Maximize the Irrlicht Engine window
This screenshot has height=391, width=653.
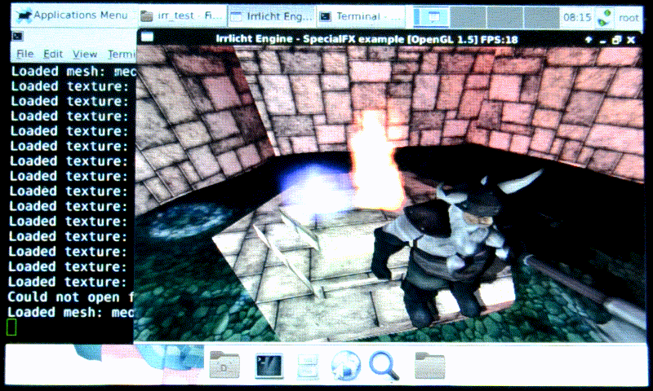coord(616,40)
